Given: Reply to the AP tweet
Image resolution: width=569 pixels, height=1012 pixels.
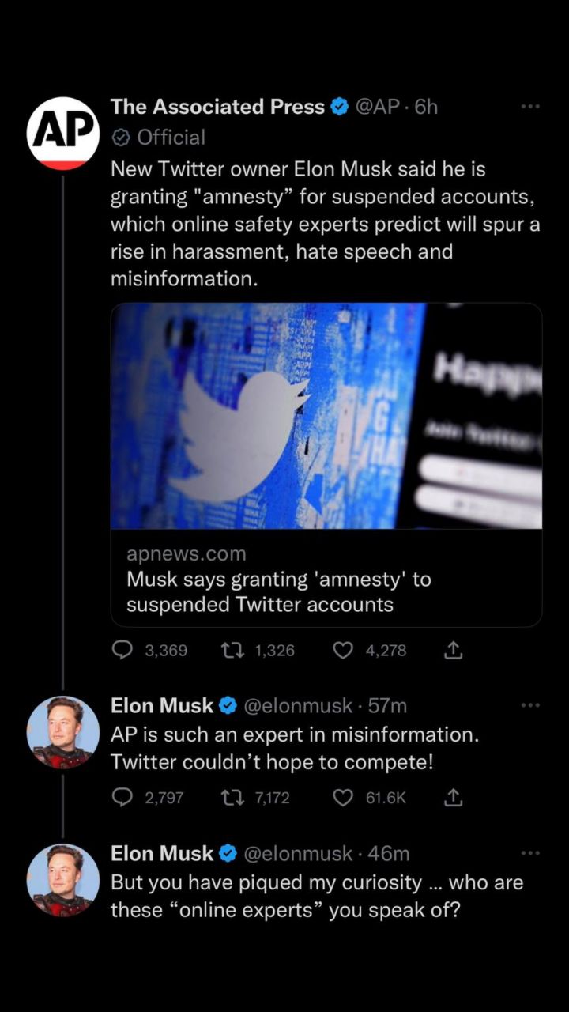Looking at the screenshot, I should coord(122,650).
